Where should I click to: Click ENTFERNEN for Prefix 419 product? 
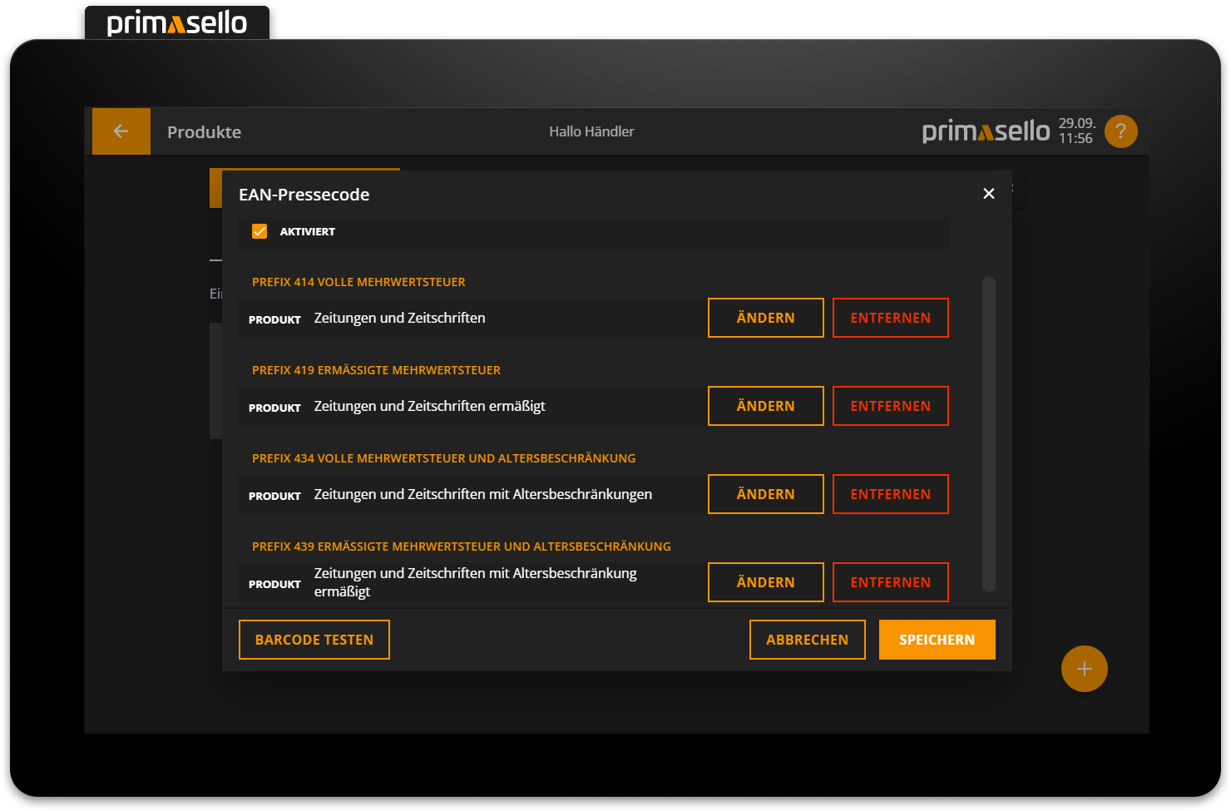tap(890, 405)
